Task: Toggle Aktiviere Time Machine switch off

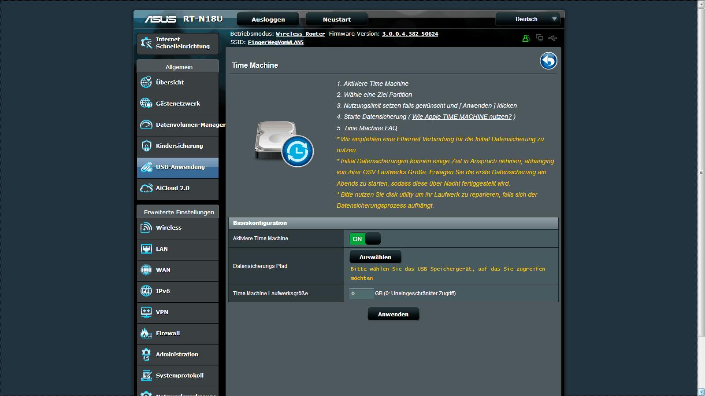Action: [x=365, y=239]
